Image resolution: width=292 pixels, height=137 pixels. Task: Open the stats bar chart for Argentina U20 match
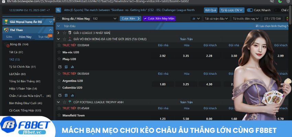[72, 96]
